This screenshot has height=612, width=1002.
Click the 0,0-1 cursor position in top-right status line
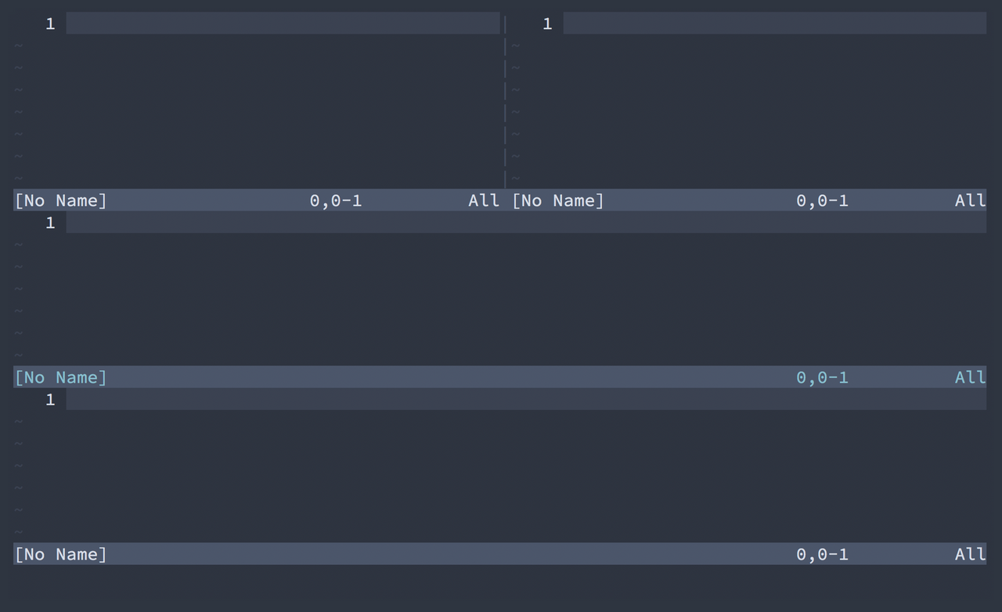point(822,200)
